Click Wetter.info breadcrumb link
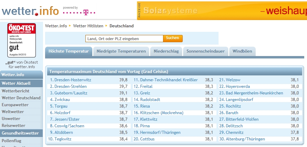Image resolution: width=307 pixels, height=147 pixels. point(56,26)
